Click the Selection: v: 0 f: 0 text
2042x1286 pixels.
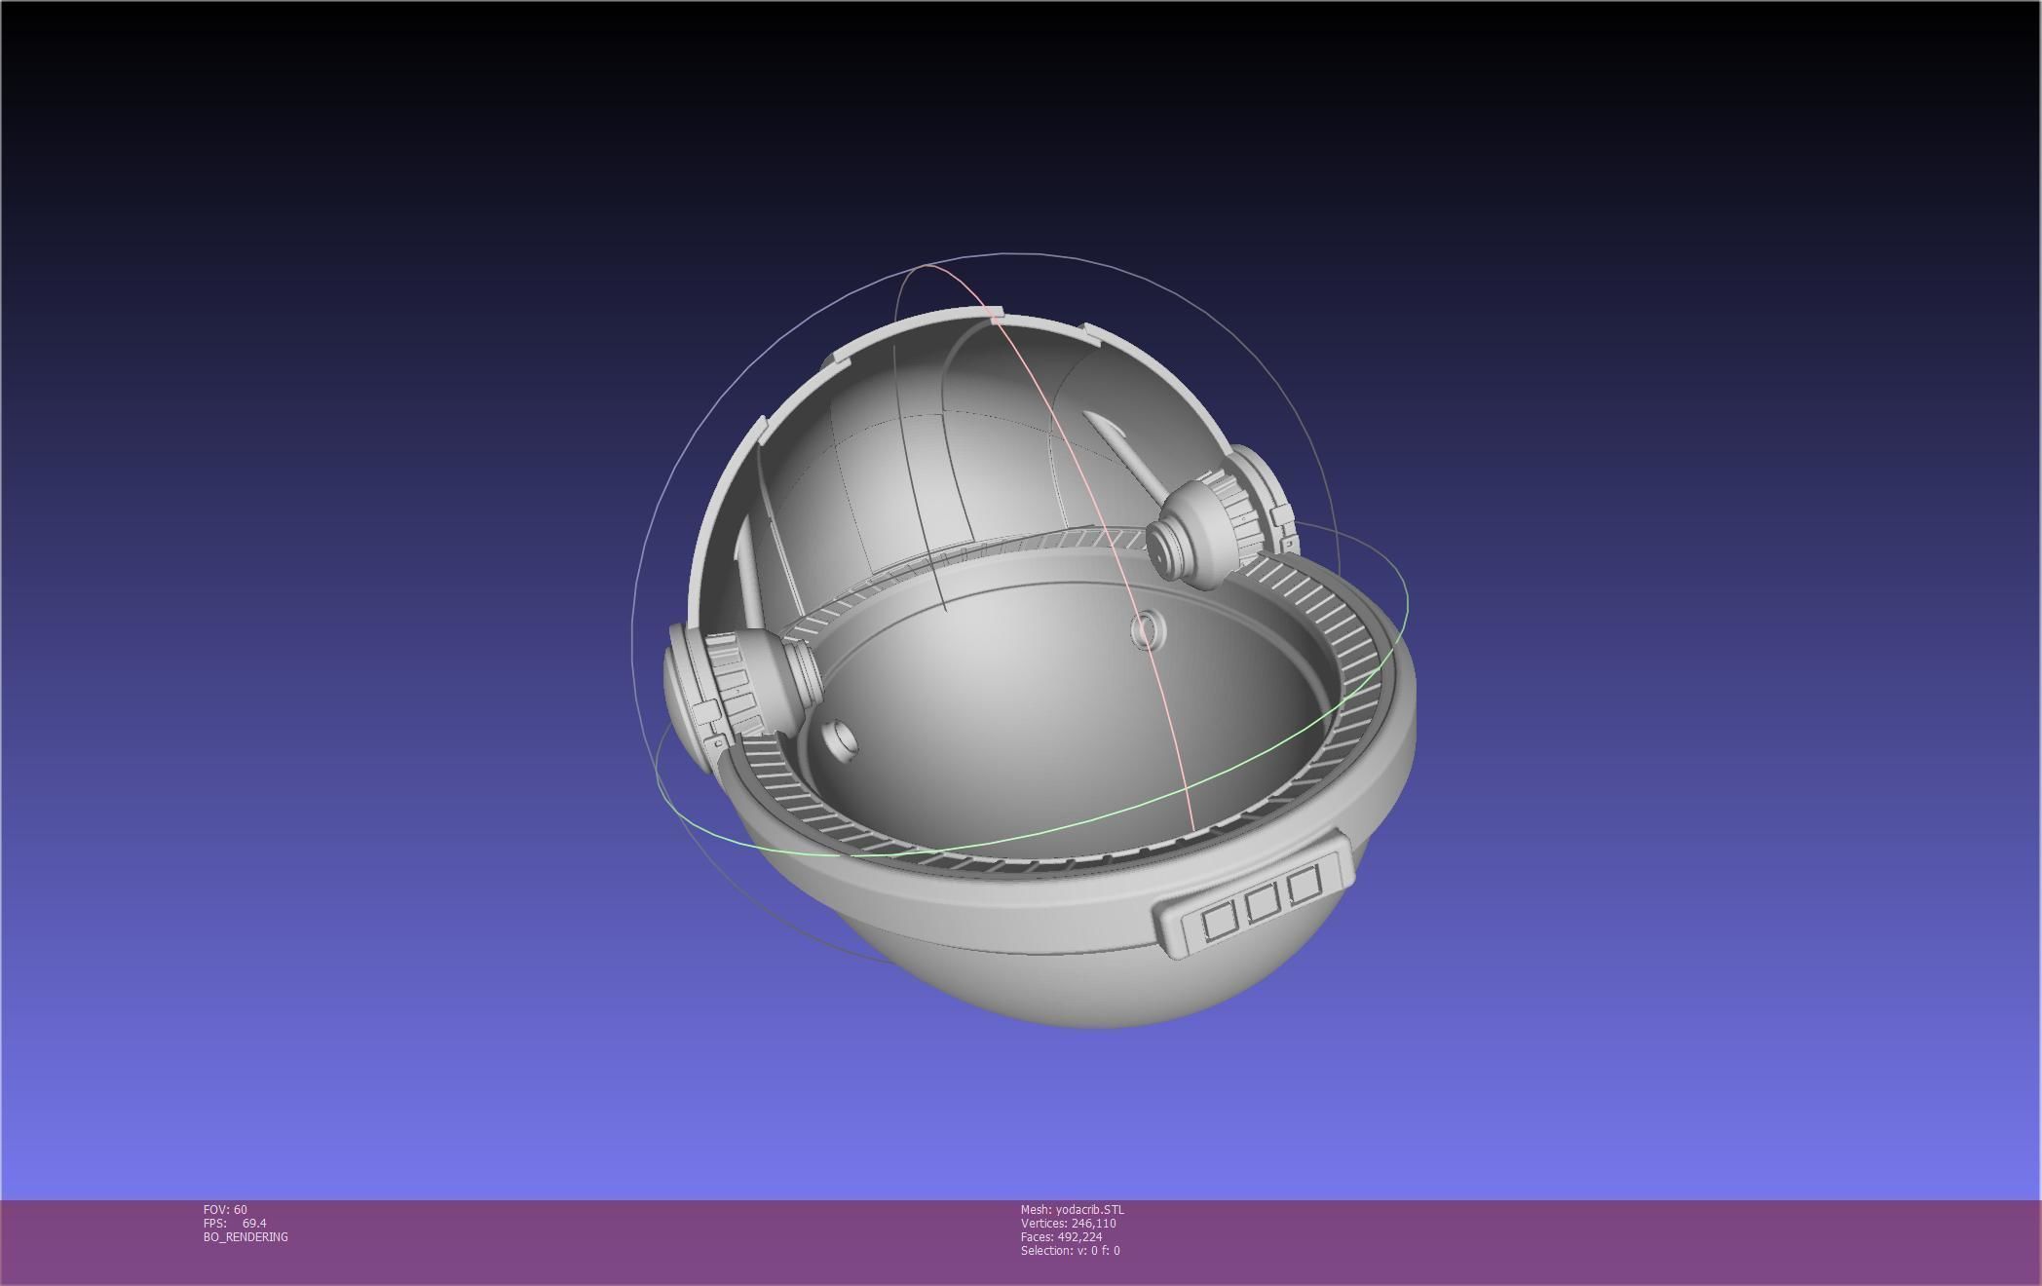coord(1070,1251)
